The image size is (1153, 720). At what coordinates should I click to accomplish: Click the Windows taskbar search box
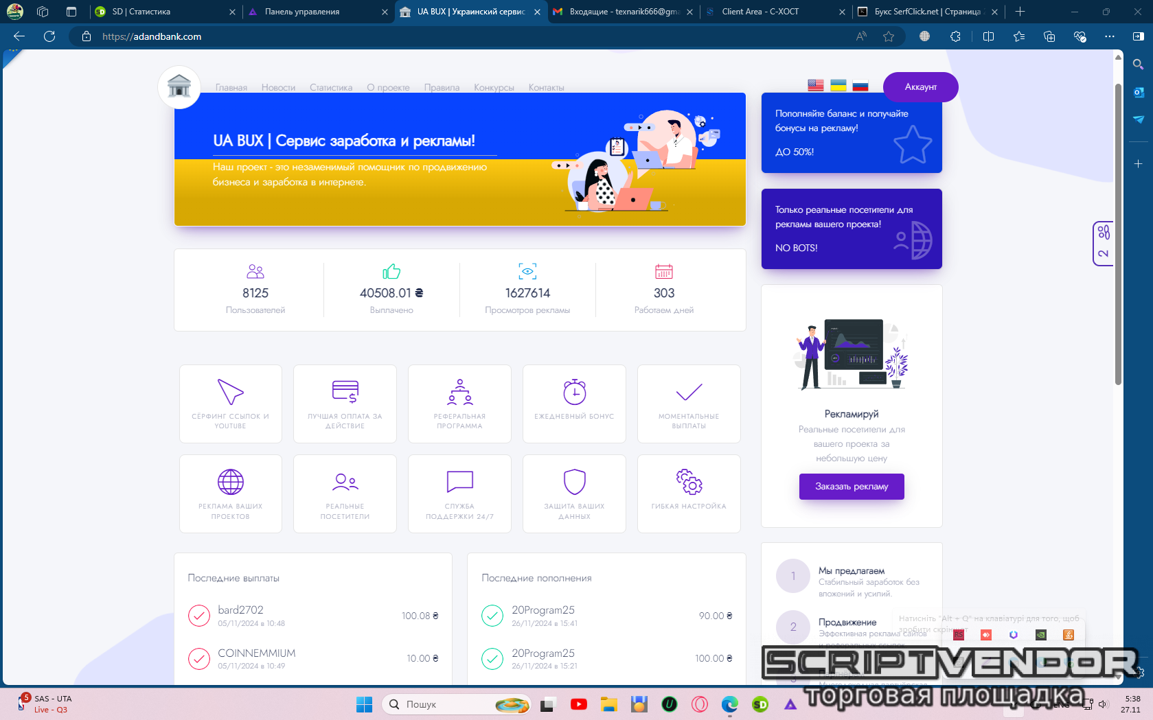pos(457,704)
